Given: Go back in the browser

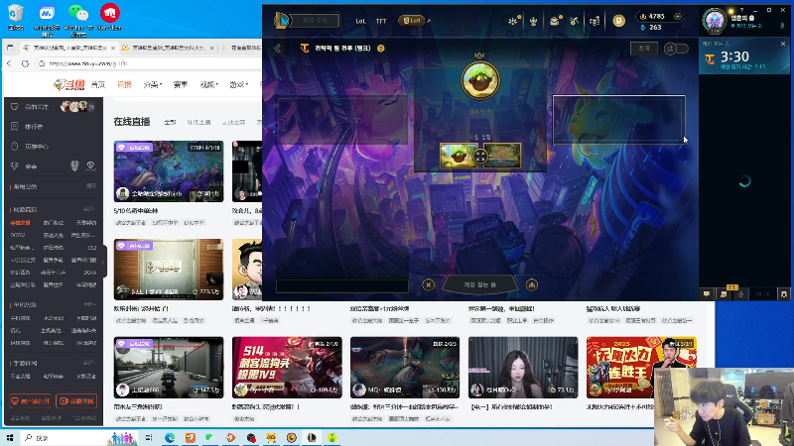Looking at the screenshot, I should click(x=9, y=63).
